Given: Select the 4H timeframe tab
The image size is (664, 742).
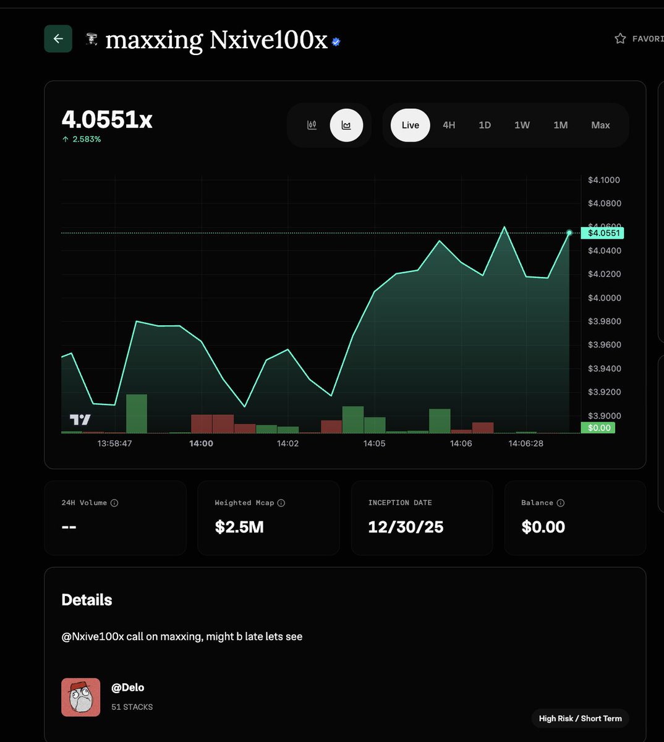Looking at the screenshot, I should tap(448, 125).
